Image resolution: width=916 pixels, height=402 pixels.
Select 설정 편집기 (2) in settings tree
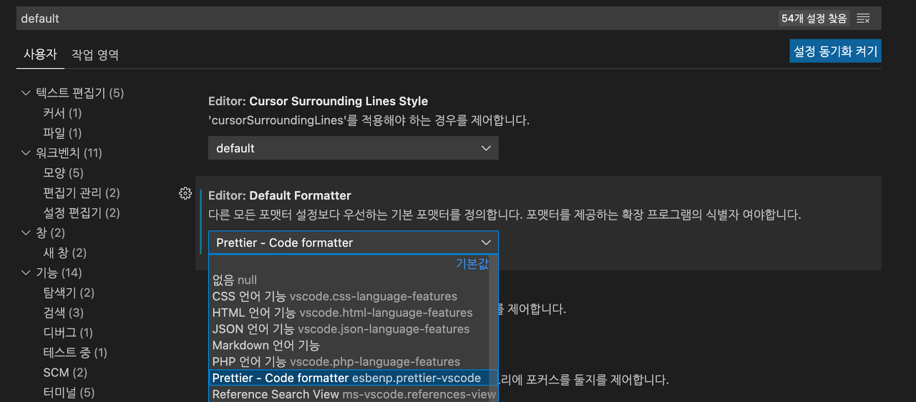[82, 213]
